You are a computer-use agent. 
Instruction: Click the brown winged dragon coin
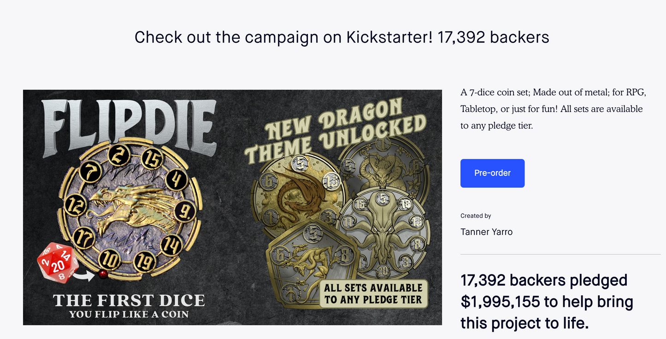click(295, 193)
